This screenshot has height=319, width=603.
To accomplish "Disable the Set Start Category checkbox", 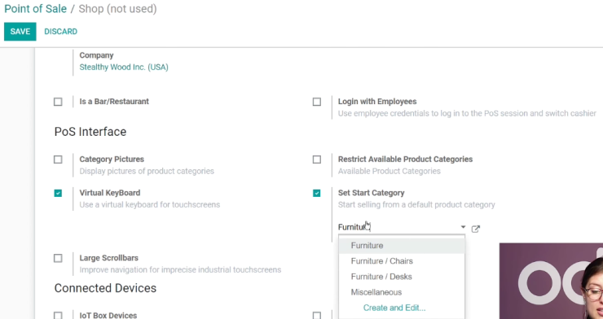I will tap(316, 193).
